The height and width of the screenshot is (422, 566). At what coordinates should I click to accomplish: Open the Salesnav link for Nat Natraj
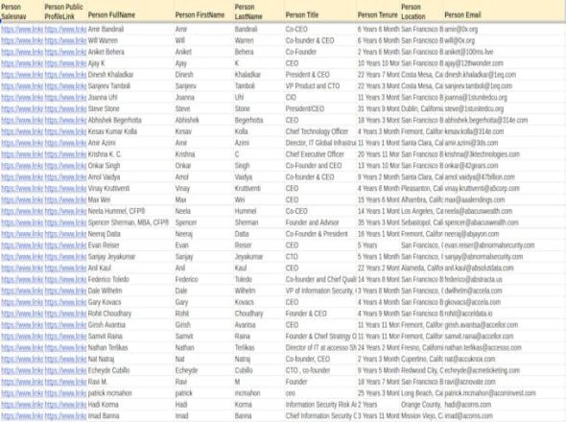click(x=22, y=359)
